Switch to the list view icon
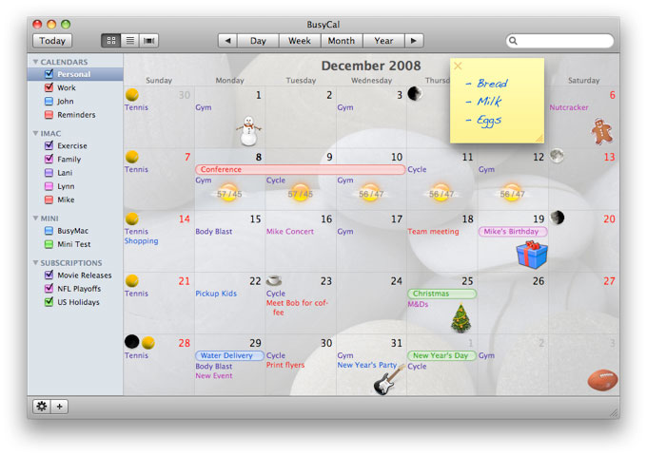This screenshot has height=456, width=647. [x=130, y=40]
